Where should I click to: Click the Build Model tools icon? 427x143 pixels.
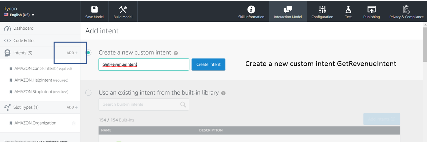click(x=123, y=9)
